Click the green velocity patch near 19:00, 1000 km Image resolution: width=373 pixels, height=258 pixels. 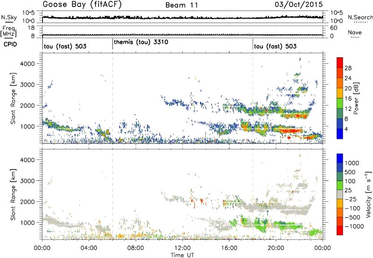261,224
